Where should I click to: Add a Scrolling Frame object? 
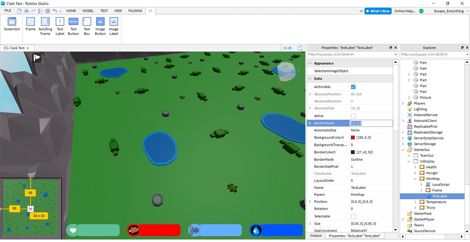pyautogui.click(x=45, y=24)
